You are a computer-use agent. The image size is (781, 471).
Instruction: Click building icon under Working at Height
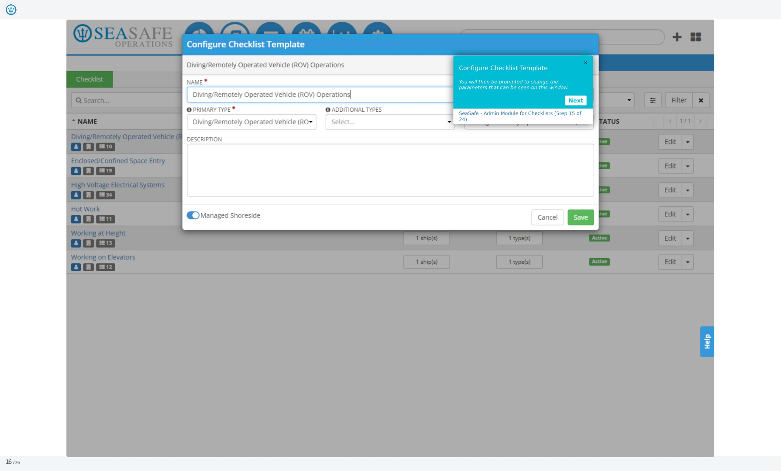tap(89, 243)
